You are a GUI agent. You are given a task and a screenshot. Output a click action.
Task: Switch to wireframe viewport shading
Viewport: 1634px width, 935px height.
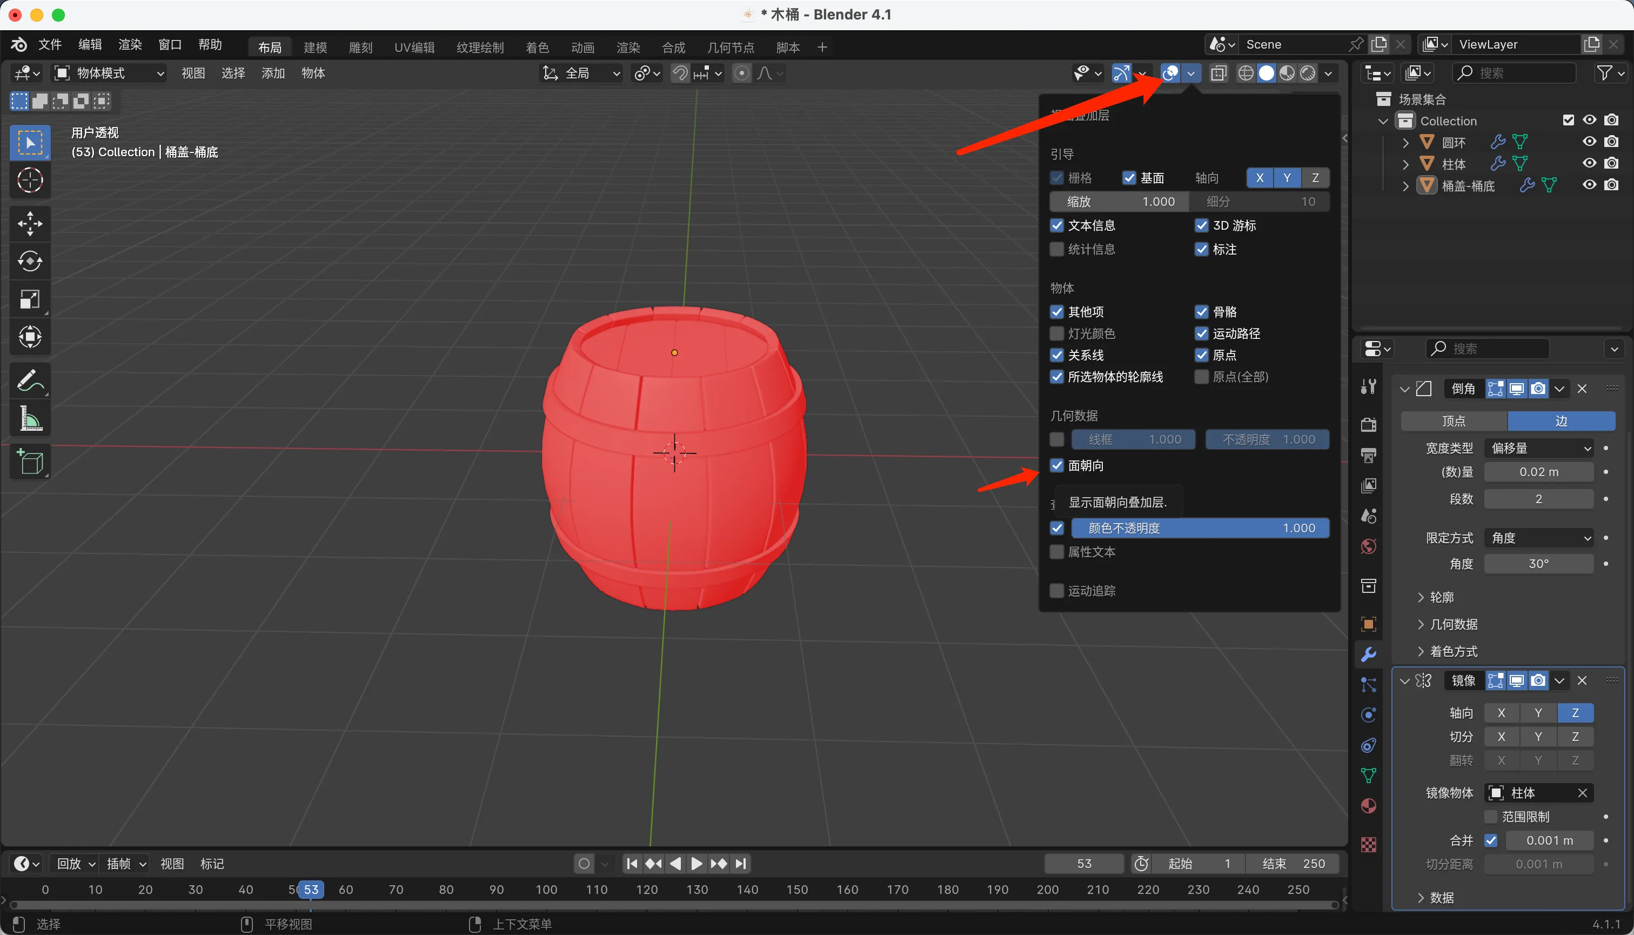point(1245,73)
